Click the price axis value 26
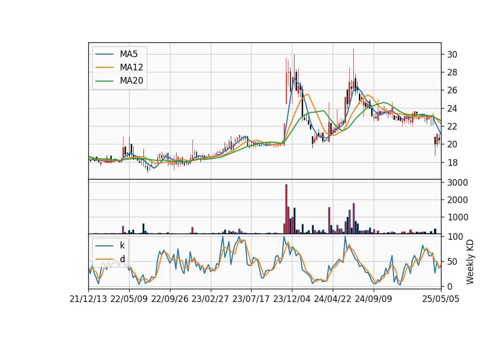This screenshot has height=352, width=490. pos(452,90)
